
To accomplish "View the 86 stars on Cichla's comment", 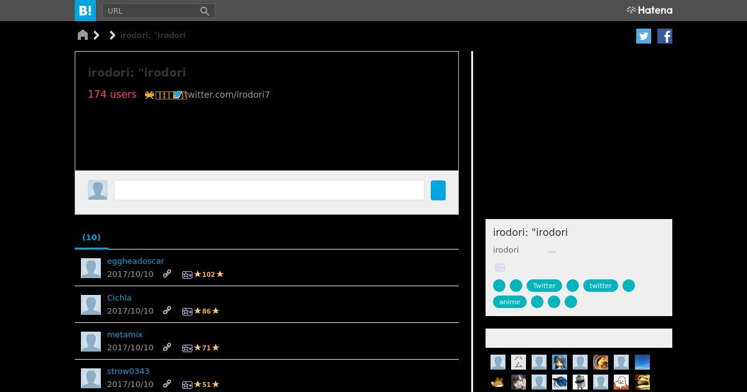I will [x=207, y=310].
